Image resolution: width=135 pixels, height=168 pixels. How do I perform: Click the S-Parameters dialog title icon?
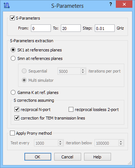[x=7, y=6]
